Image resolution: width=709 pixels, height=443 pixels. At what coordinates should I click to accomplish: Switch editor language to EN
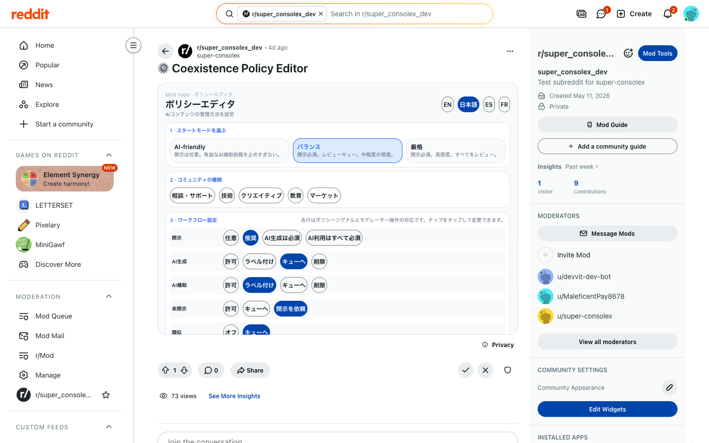click(x=448, y=104)
